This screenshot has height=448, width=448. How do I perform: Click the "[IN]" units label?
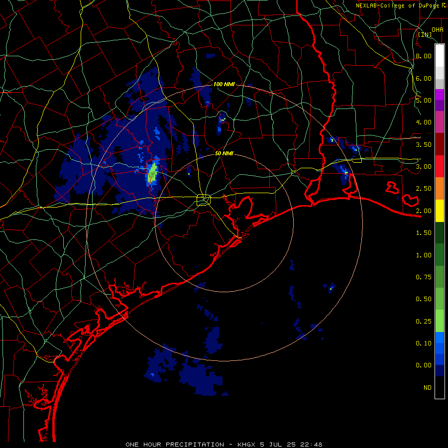[x=425, y=34]
